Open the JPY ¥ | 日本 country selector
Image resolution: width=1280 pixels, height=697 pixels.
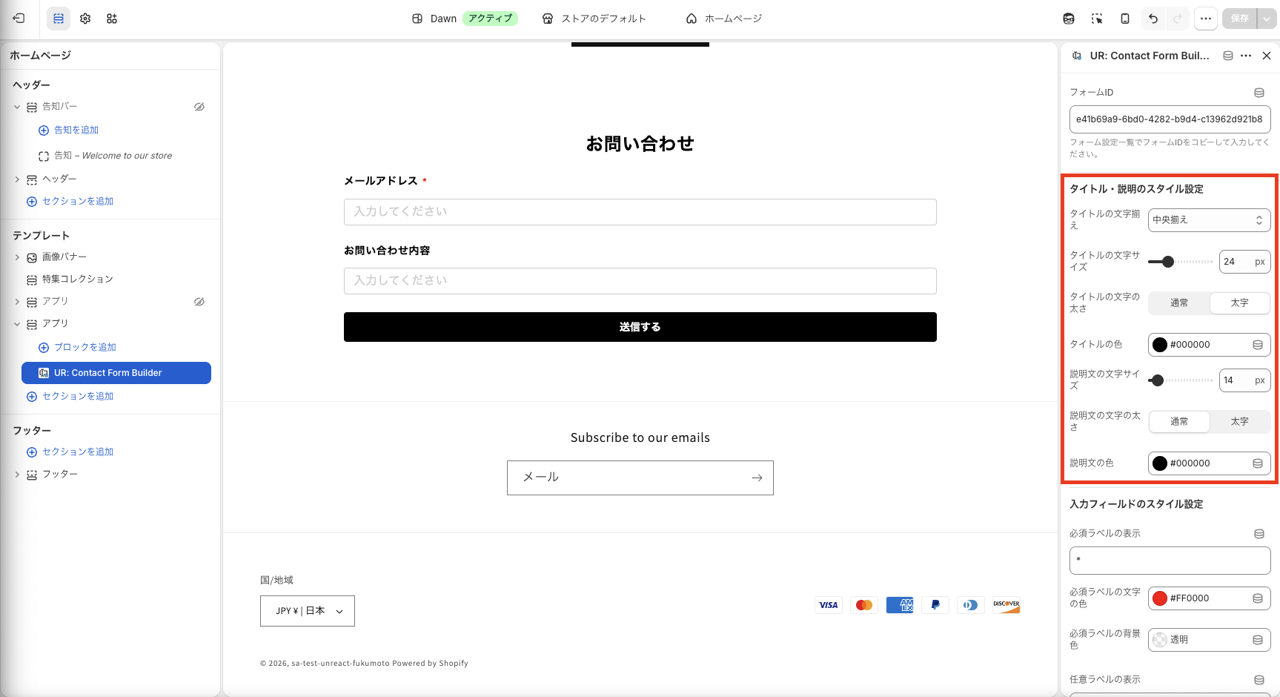point(308,611)
